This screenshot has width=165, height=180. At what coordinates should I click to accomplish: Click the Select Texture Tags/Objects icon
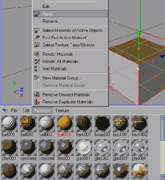coord(37,45)
